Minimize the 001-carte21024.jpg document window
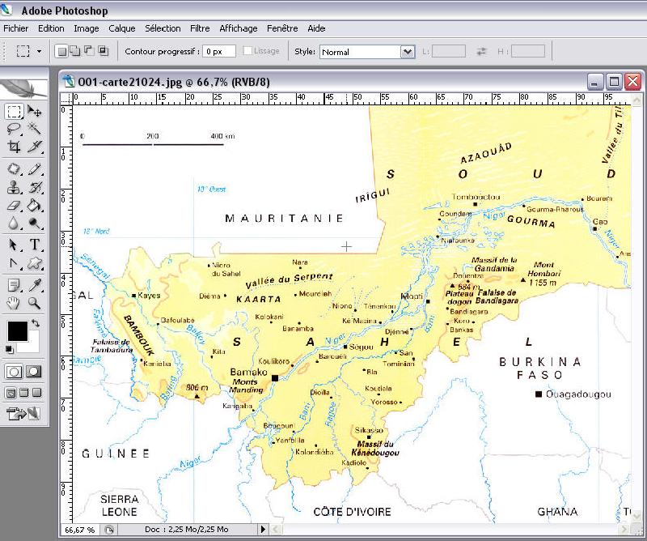This screenshot has width=647, height=541. click(594, 82)
